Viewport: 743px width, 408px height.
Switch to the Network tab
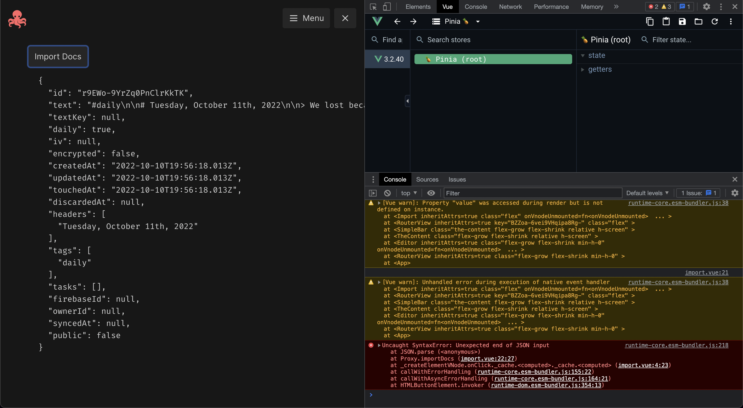click(510, 7)
